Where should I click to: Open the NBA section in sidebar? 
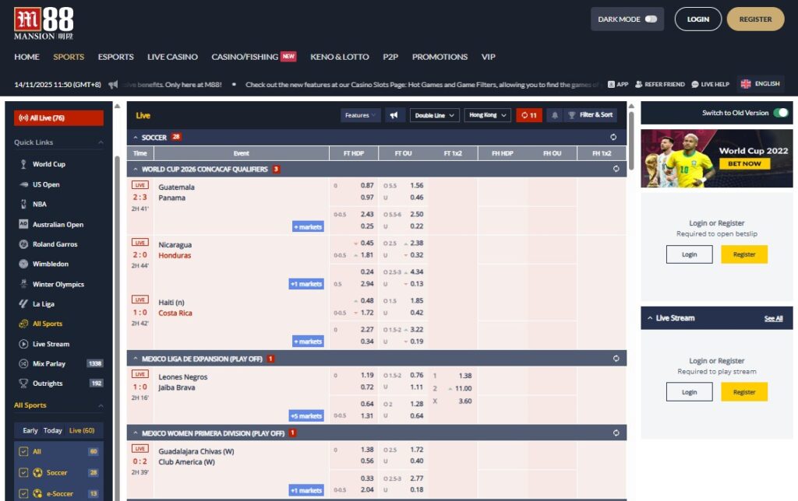[x=37, y=204]
